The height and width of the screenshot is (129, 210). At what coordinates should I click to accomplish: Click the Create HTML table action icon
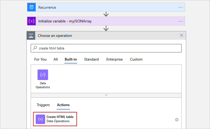(40, 119)
